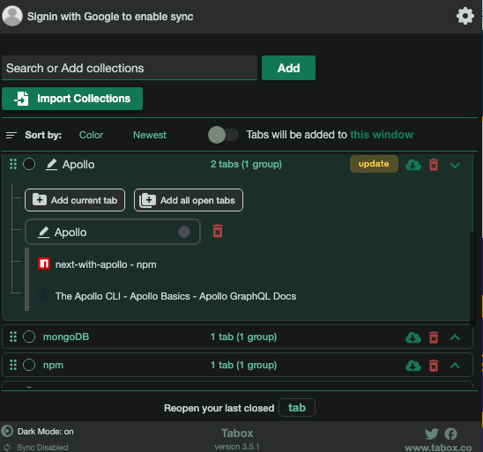The width and height of the screenshot is (483, 452).
Task: Open Tabox Facebook page icon
Action: tap(450, 433)
